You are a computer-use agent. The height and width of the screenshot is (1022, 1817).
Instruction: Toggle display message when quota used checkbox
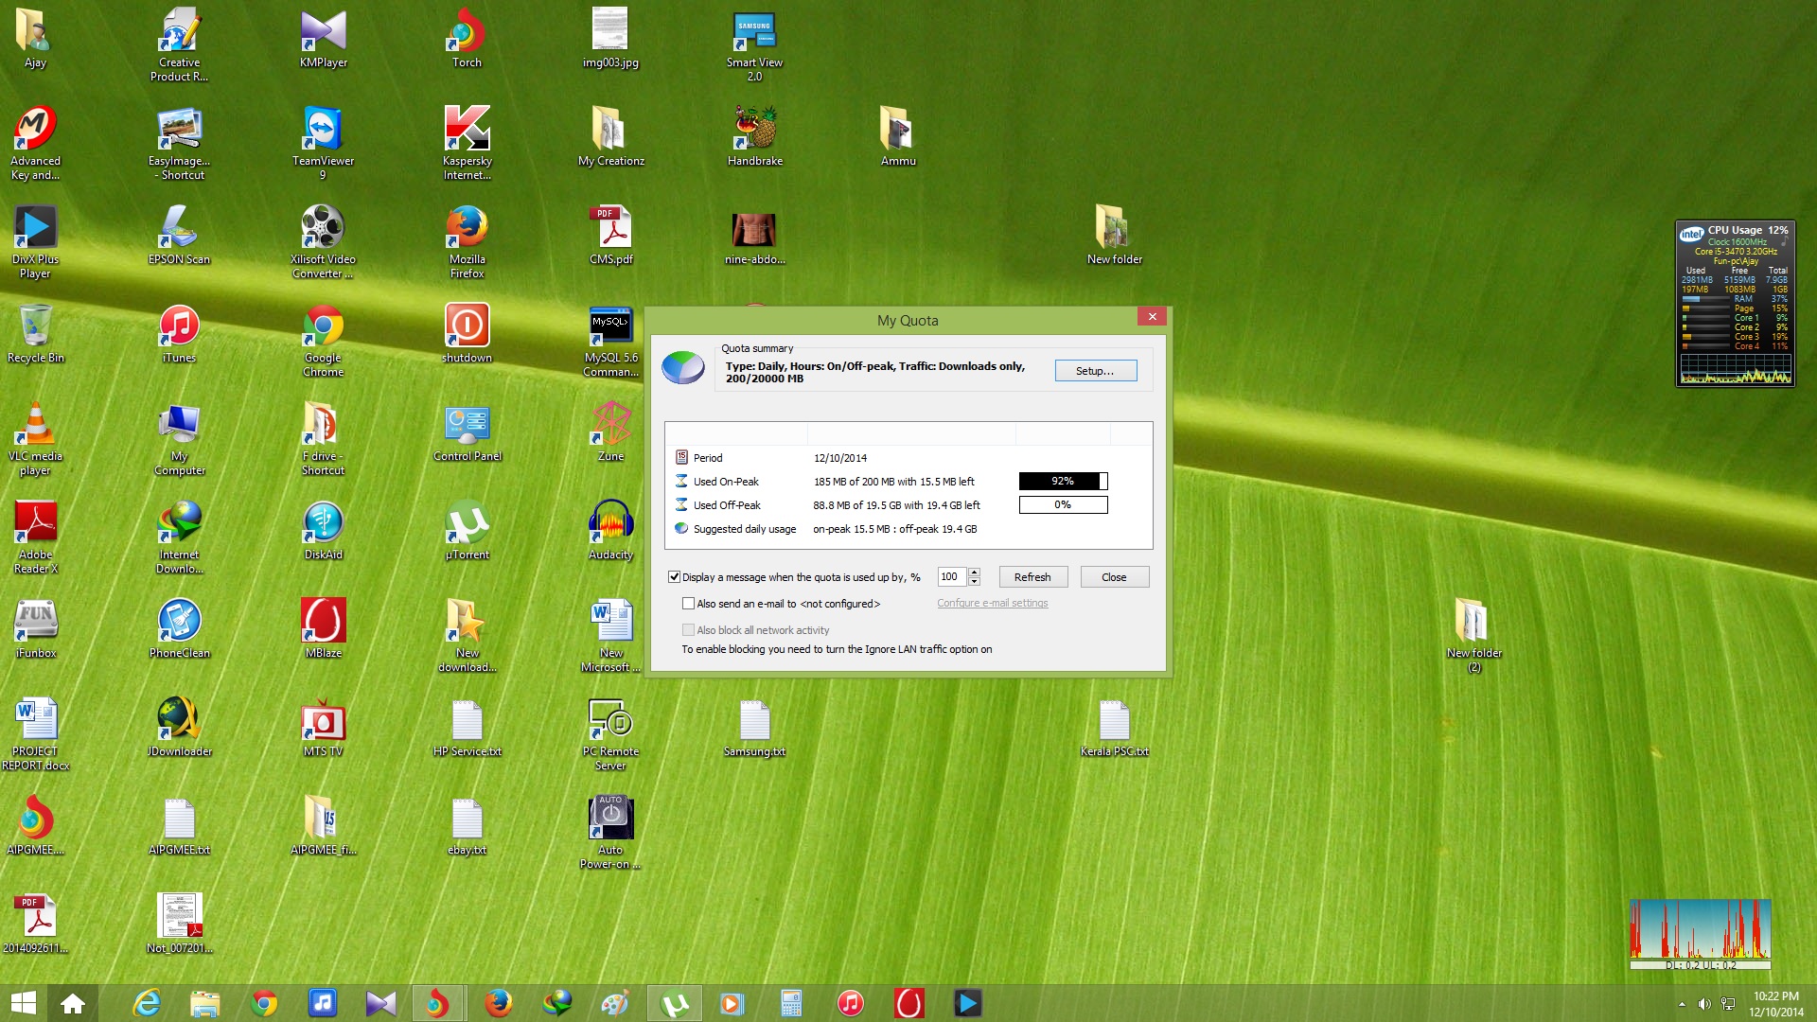tap(675, 576)
